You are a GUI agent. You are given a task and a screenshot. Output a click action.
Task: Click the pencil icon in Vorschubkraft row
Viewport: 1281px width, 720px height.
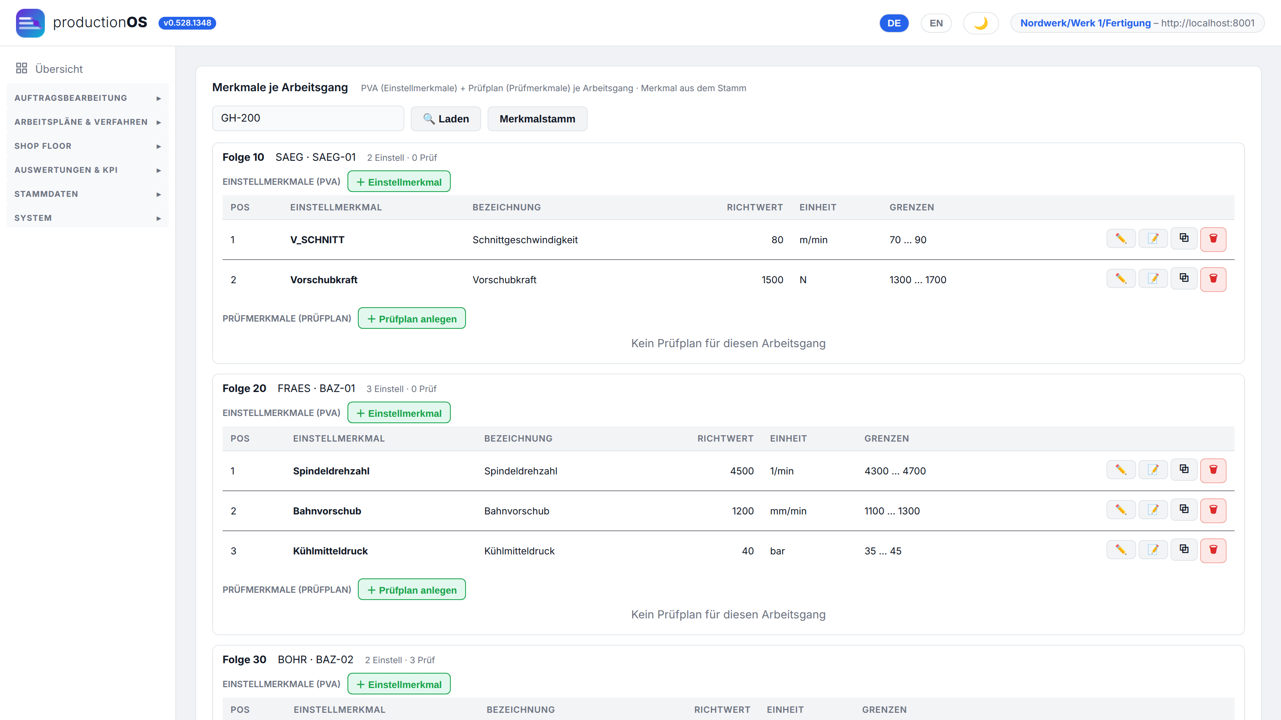[1120, 279]
